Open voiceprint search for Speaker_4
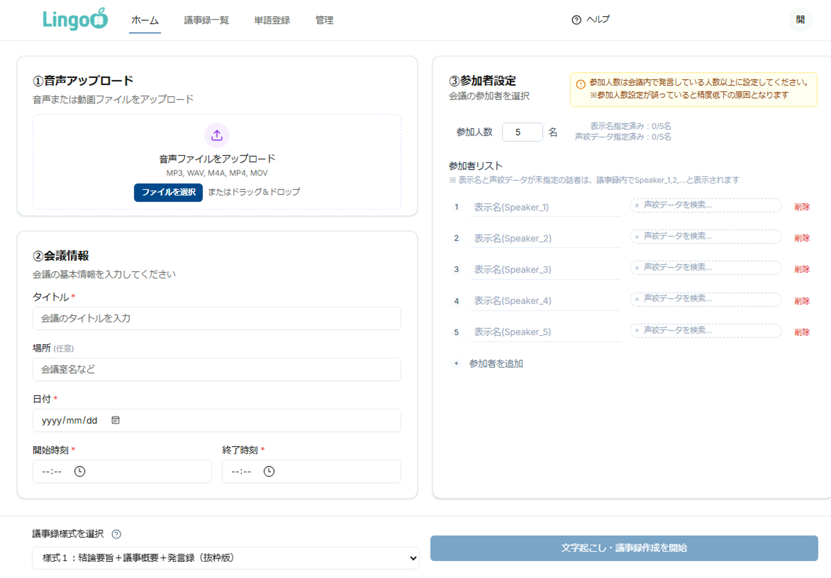This screenshot has width=831, height=578. point(705,299)
